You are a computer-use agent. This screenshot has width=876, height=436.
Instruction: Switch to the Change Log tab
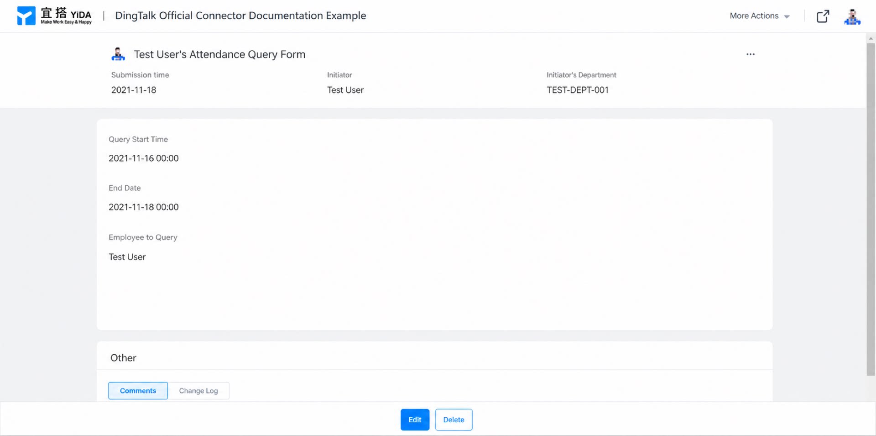point(198,391)
